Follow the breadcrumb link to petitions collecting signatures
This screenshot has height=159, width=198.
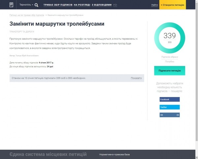(27, 15)
